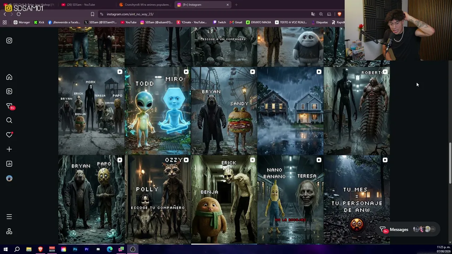Open Instagram Home from the sidebar
Image resolution: width=452 pixels, height=254 pixels.
(x=9, y=77)
